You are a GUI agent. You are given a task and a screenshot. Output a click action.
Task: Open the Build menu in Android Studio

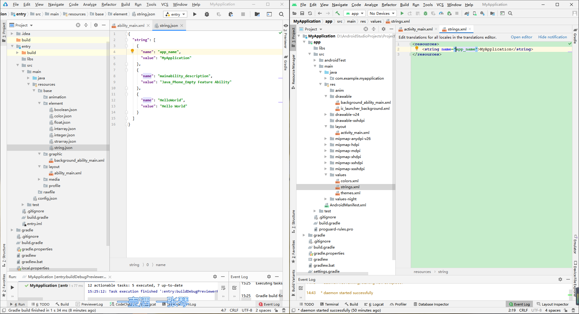pyautogui.click(x=404, y=5)
